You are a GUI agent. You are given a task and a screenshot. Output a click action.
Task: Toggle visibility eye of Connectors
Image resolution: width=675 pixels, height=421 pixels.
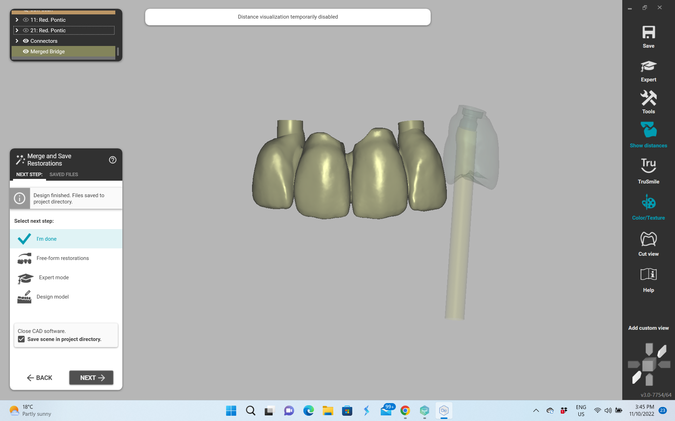tap(26, 41)
